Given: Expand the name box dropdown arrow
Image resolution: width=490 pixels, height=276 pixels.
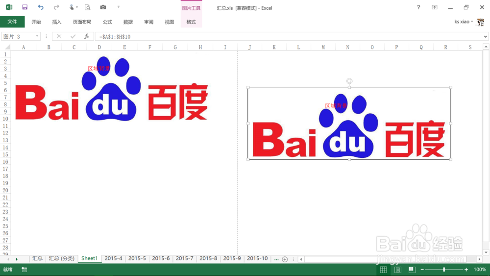Looking at the screenshot, I should [37, 36].
